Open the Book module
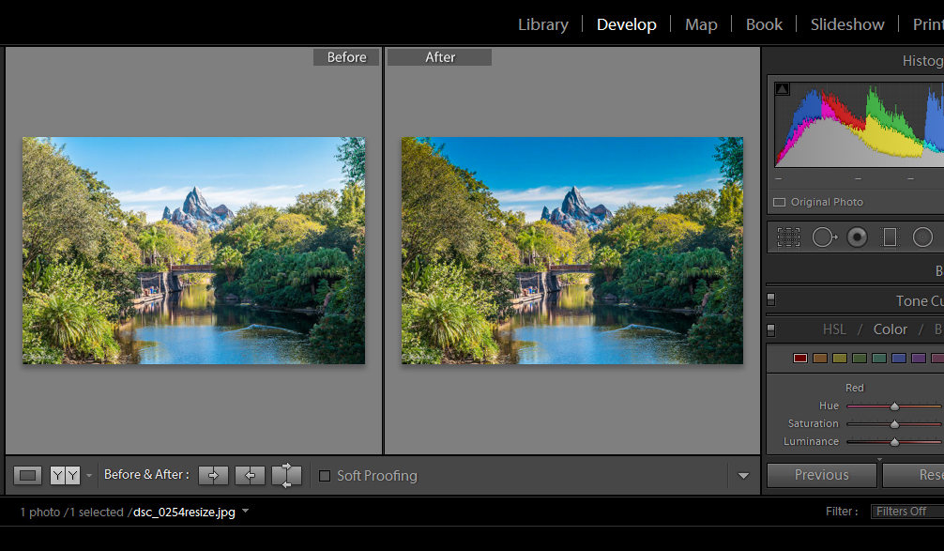The height and width of the screenshot is (551, 944). coord(764,24)
